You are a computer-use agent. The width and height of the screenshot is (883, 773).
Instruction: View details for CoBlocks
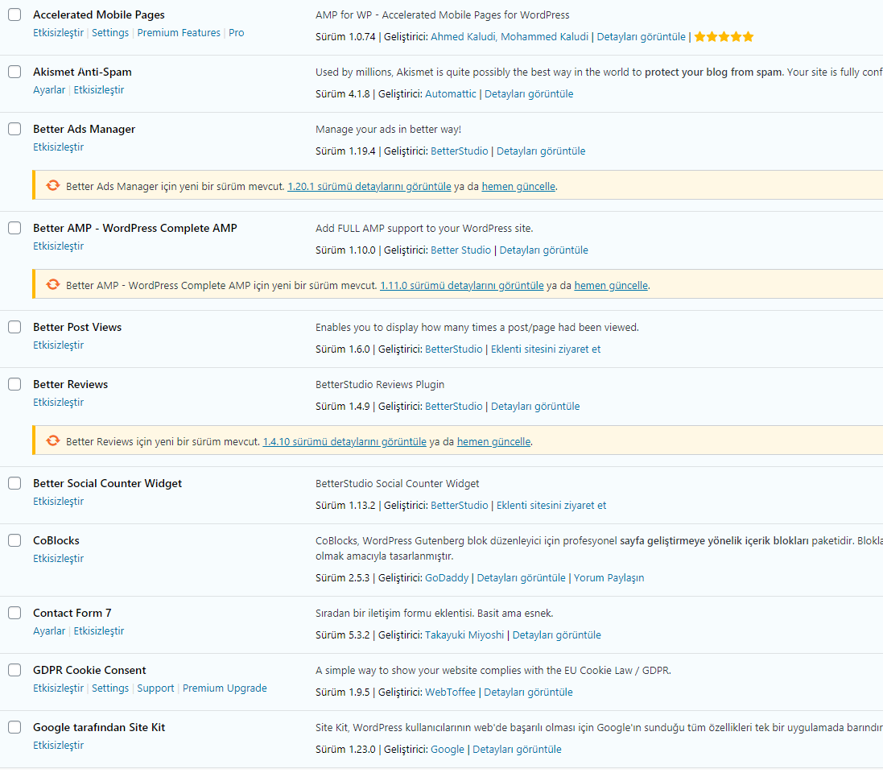[x=521, y=578]
